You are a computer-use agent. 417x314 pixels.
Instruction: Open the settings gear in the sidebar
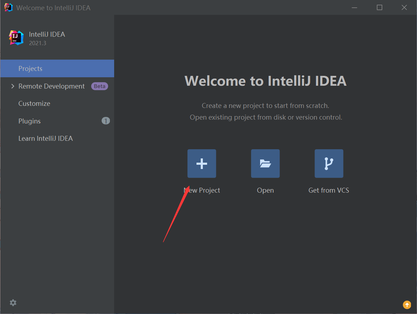13,303
